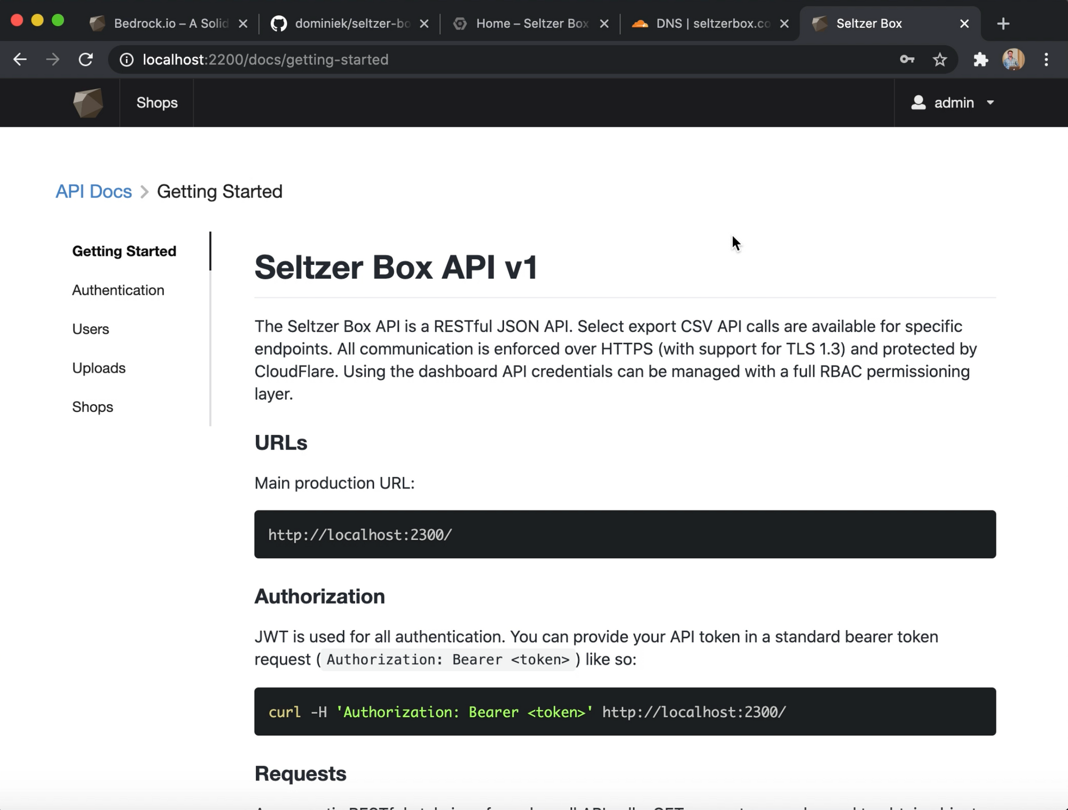Open the saved passwords key icon
The height and width of the screenshot is (810, 1068).
(907, 59)
